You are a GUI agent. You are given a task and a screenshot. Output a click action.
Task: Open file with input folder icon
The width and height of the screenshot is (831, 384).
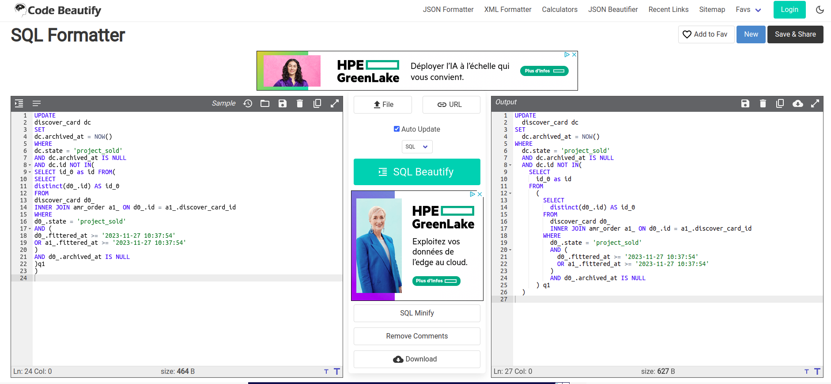pos(265,103)
